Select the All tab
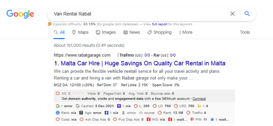This screenshot has height=126, width=273. pyautogui.click(x=59, y=32)
